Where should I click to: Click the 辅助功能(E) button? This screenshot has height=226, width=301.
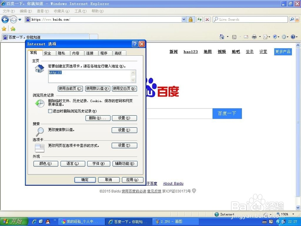pos(125,164)
